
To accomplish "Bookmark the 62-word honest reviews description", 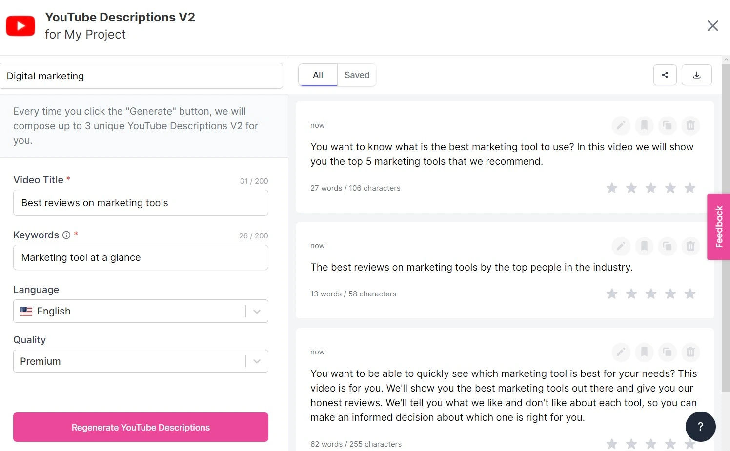I will click(x=644, y=352).
